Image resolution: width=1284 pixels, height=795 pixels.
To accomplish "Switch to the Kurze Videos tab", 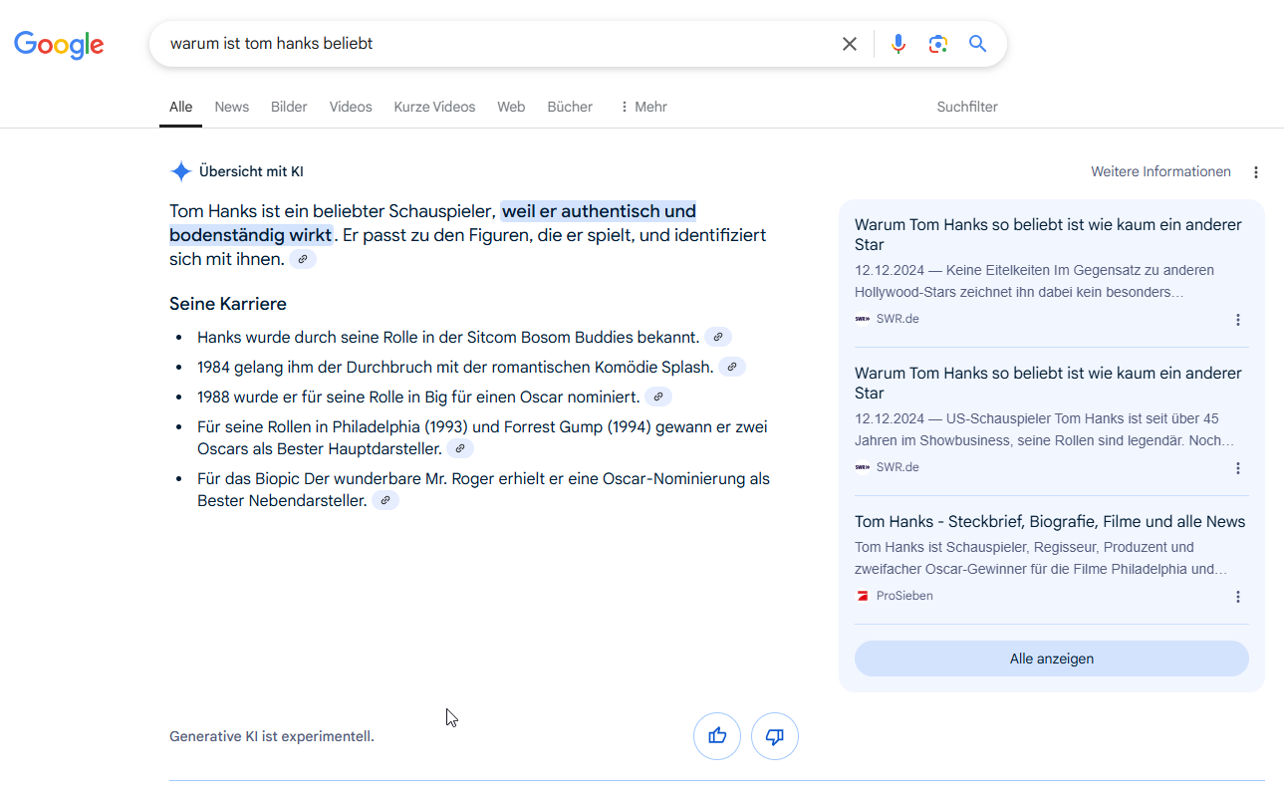I will (434, 107).
